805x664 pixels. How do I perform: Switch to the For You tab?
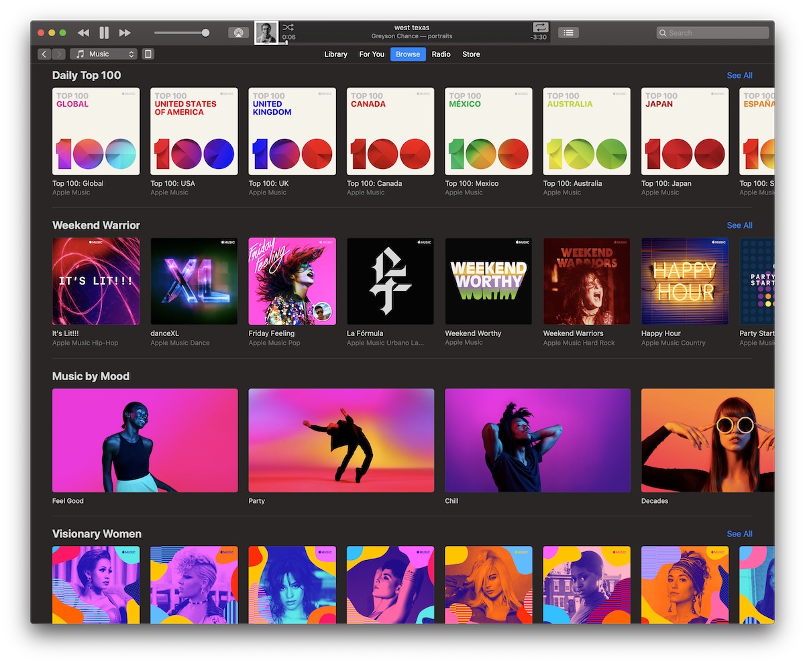pos(372,54)
